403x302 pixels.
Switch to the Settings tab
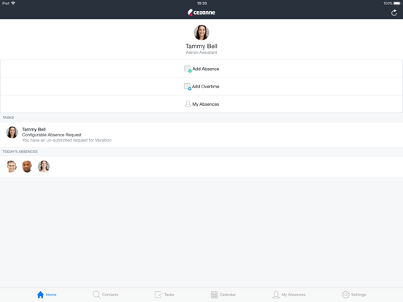pos(354,295)
